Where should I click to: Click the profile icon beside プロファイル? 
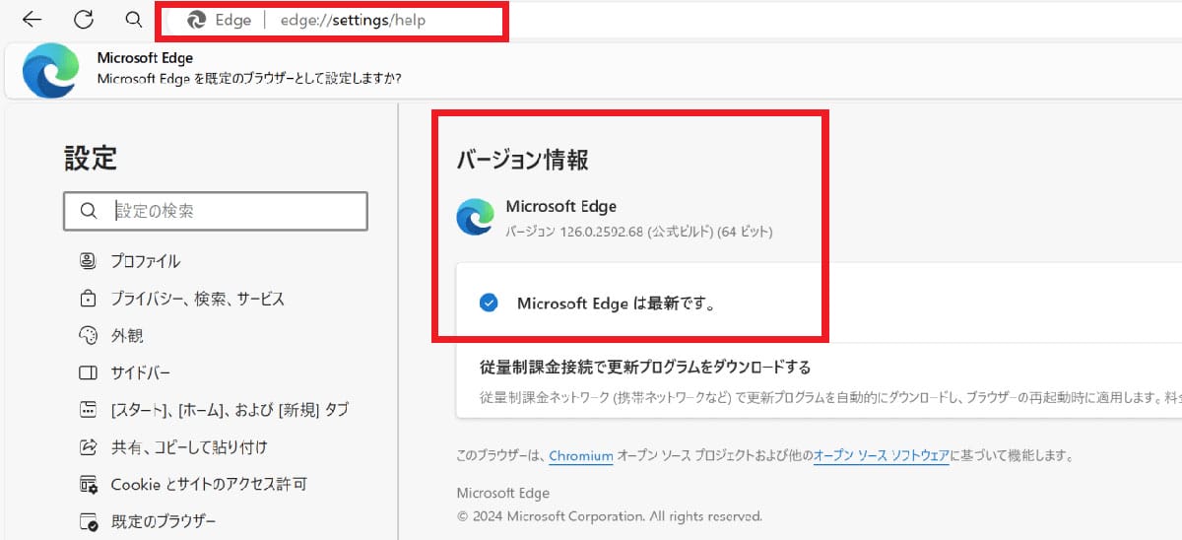[x=89, y=261]
